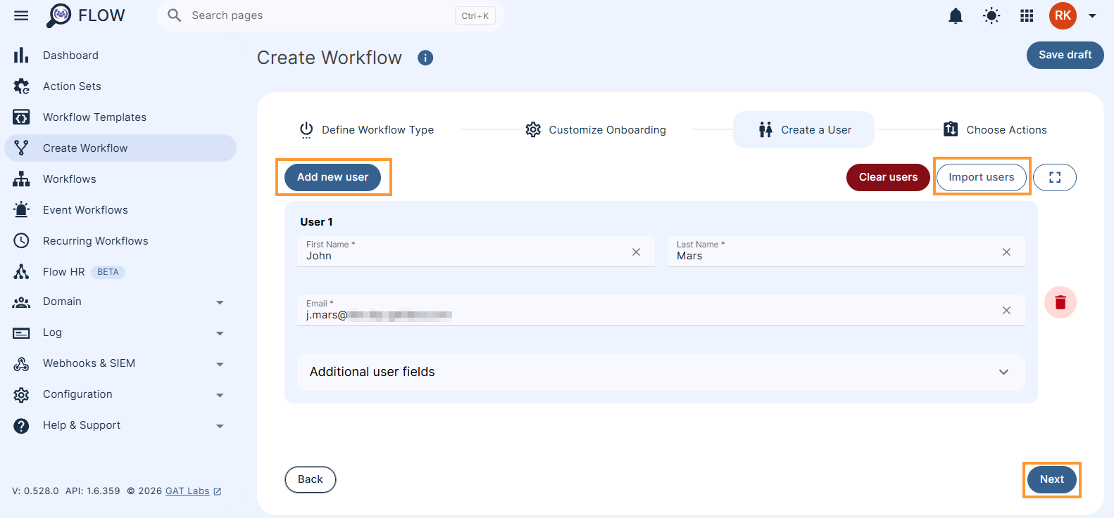Viewport: 1114px width, 518px height.
Task: Click Save draft button
Action: point(1065,55)
